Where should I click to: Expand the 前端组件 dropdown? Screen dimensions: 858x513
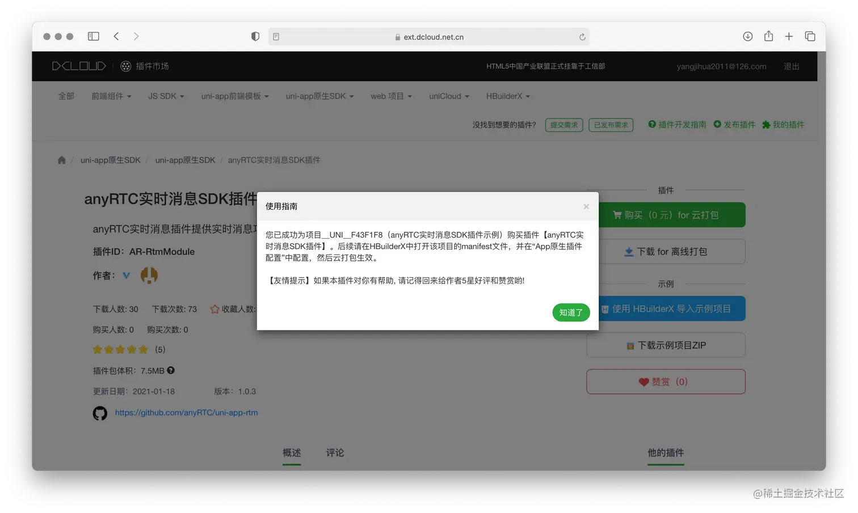[111, 96]
